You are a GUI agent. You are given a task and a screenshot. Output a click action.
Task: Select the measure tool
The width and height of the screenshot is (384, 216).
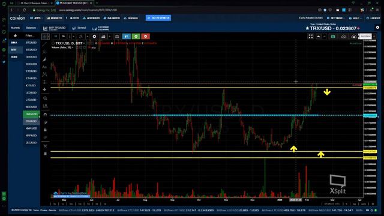click(45, 106)
